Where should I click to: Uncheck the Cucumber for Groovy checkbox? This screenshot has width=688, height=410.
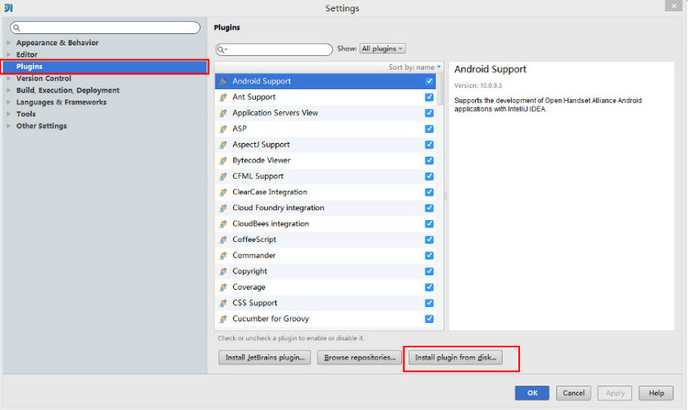click(x=429, y=319)
